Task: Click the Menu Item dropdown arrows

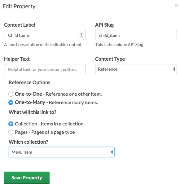Action: 112,152
